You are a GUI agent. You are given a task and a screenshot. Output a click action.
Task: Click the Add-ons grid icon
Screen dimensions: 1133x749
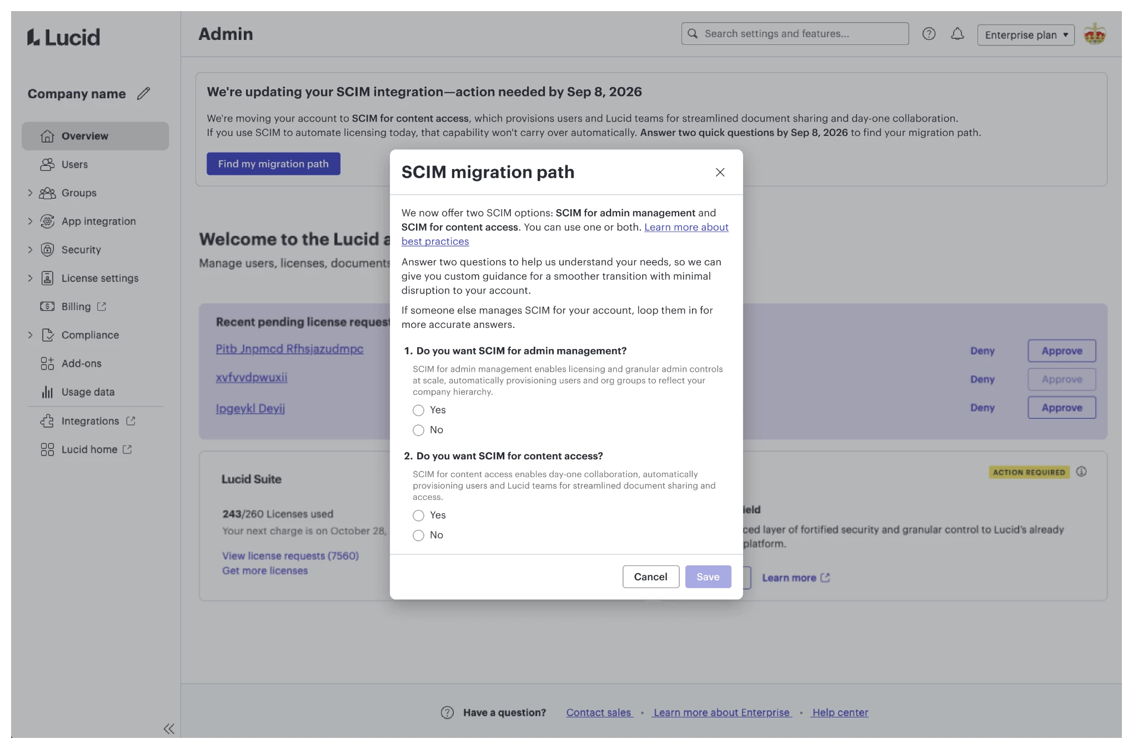coord(48,363)
